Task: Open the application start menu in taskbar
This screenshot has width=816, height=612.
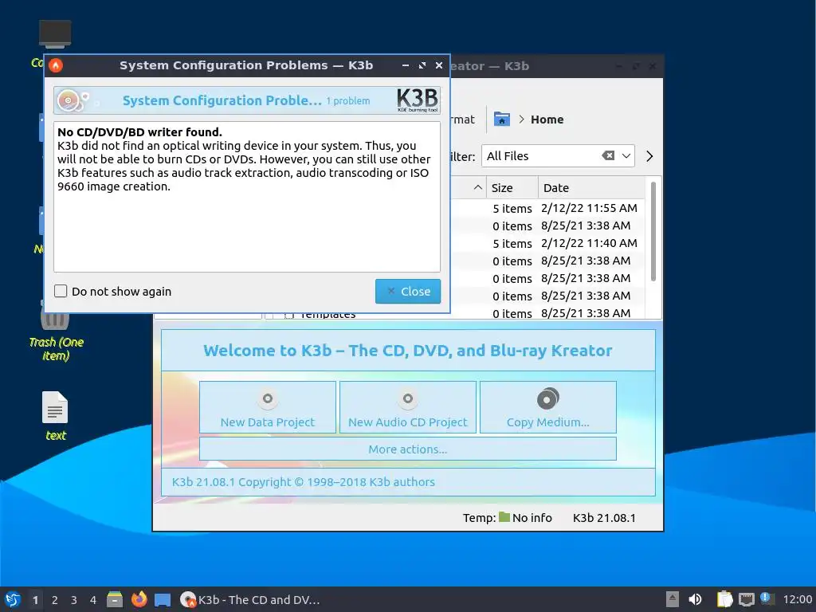Action: click(13, 599)
